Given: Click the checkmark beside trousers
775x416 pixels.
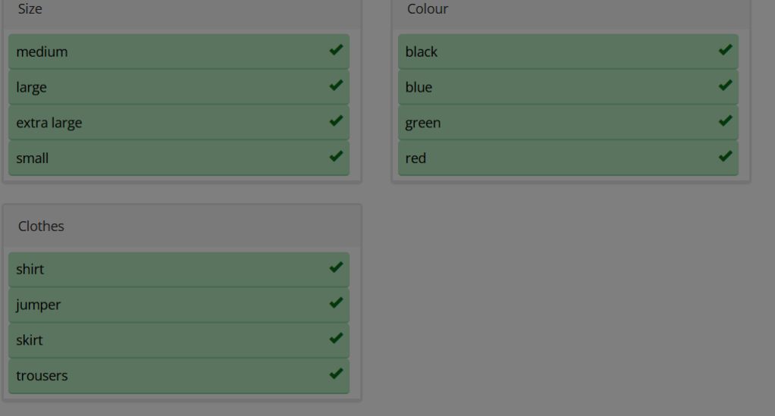Looking at the screenshot, I should coord(336,374).
